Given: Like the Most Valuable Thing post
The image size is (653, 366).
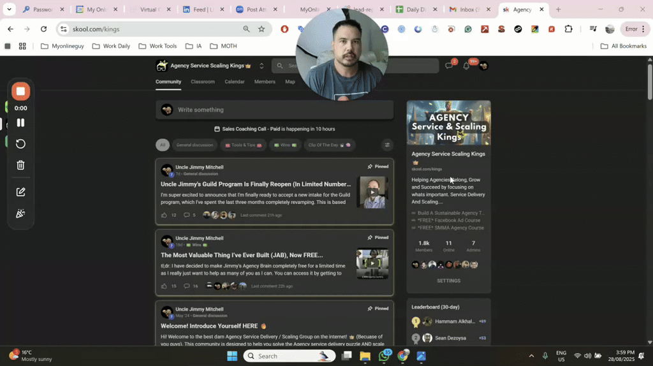Looking at the screenshot, I should point(164,286).
